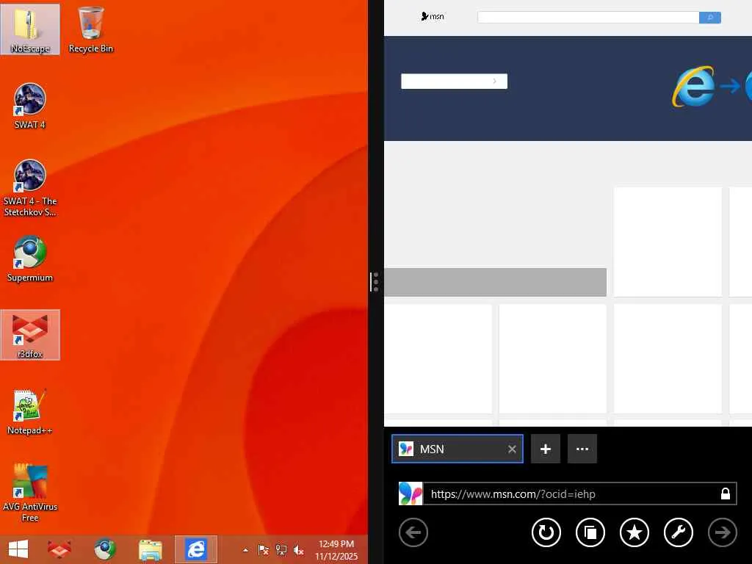Click the muted volume tray icon

click(298, 550)
